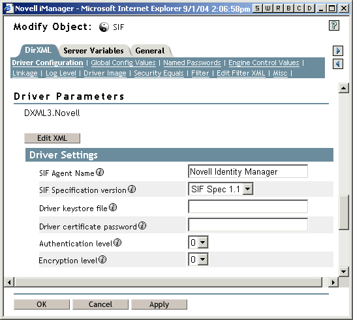Open the SIF Specification version dropdown
Image resolution: width=353 pixels, height=320 pixels.
coord(248,189)
